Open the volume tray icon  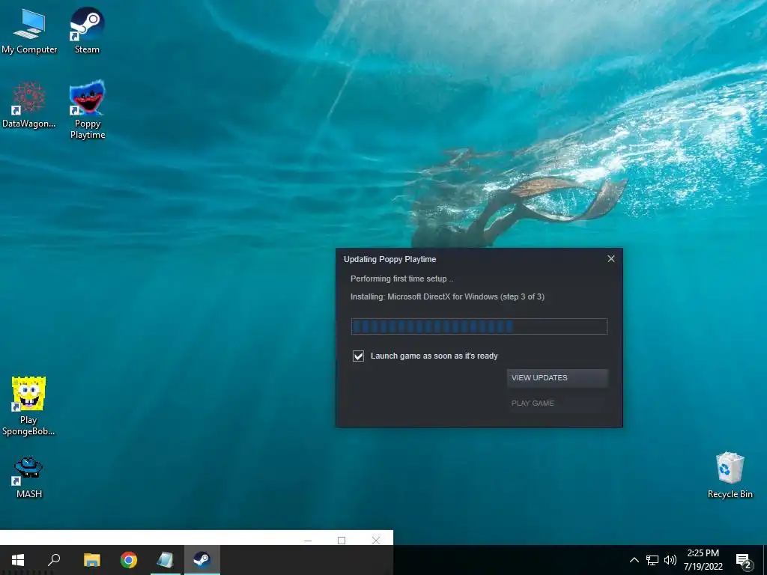pos(670,560)
